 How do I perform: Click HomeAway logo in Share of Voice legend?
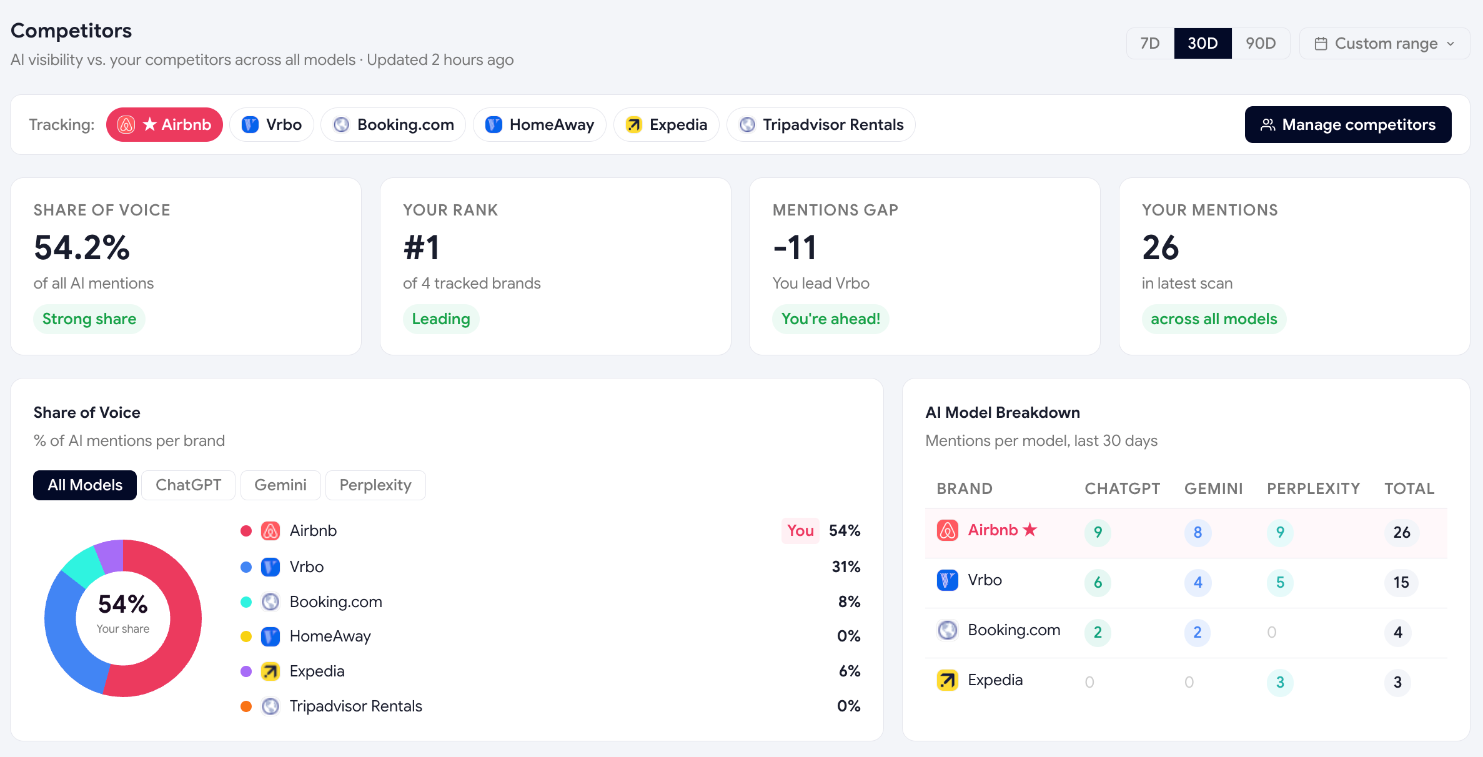pos(270,636)
